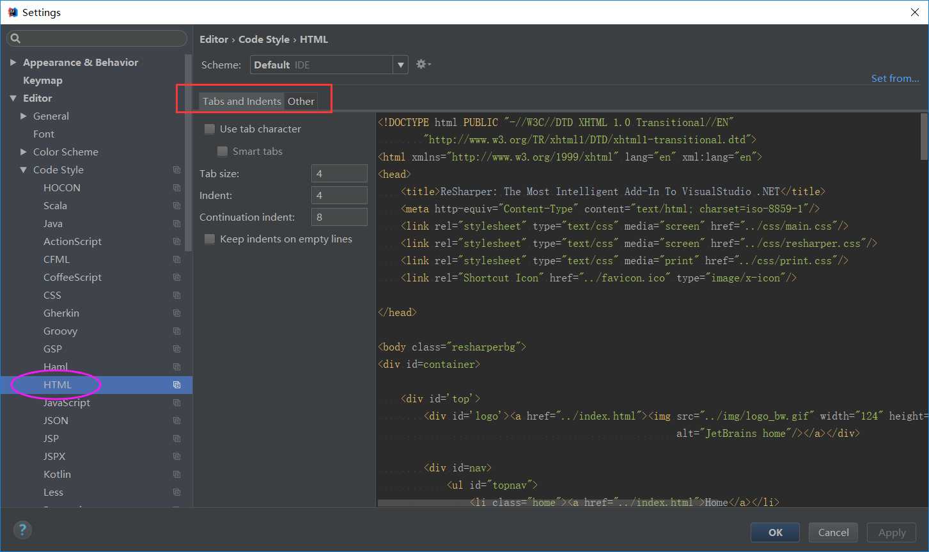Screen dimensions: 929x552
Task: Click the Tab size input field
Action: coord(339,173)
